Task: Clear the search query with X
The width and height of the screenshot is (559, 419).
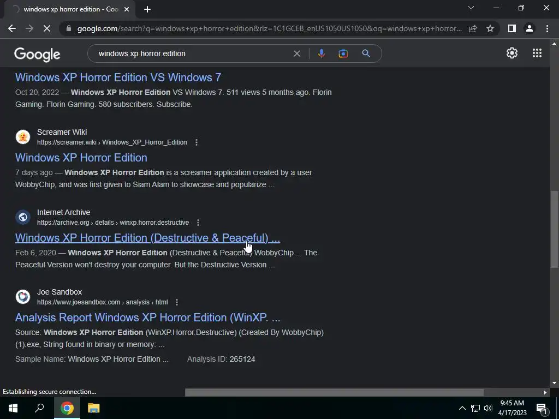Action: (x=296, y=53)
